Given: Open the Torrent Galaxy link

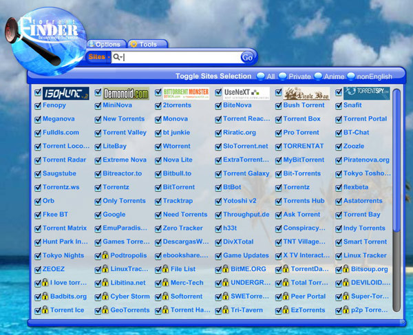Looking at the screenshot, I should (x=246, y=173).
